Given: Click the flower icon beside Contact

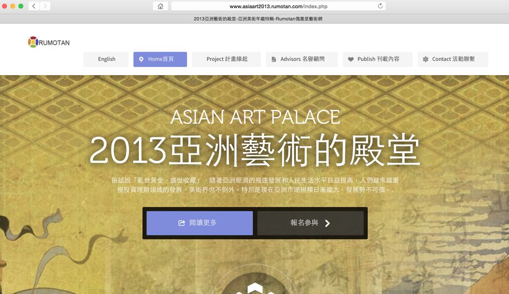Looking at the screenshot, I should pyautogui.click(x=425, y=59).
